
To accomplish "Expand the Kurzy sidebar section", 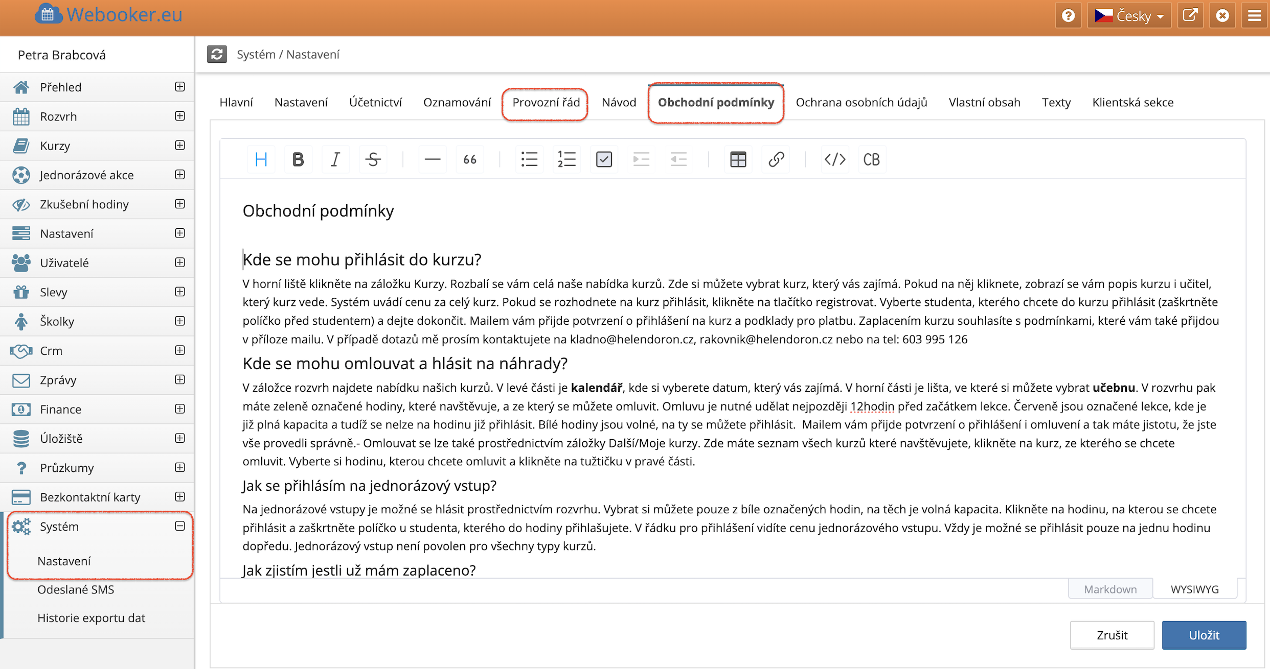I will (x=179, y=146).
